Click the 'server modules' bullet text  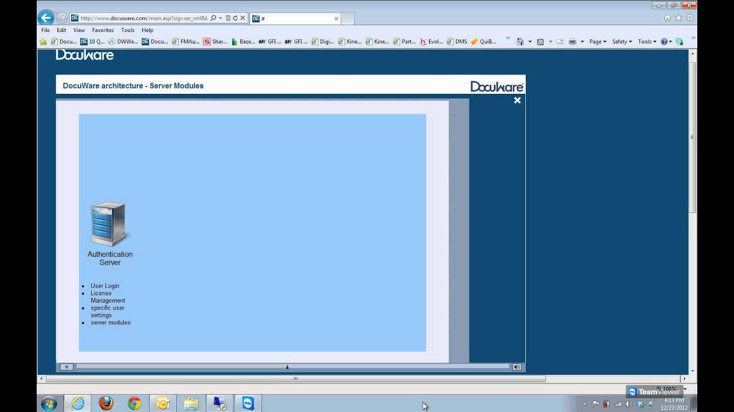(111, 323)
